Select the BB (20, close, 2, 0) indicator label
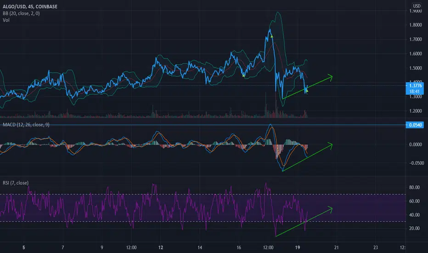The height and width of the screenshot is (253, 428). pos(21,13)
